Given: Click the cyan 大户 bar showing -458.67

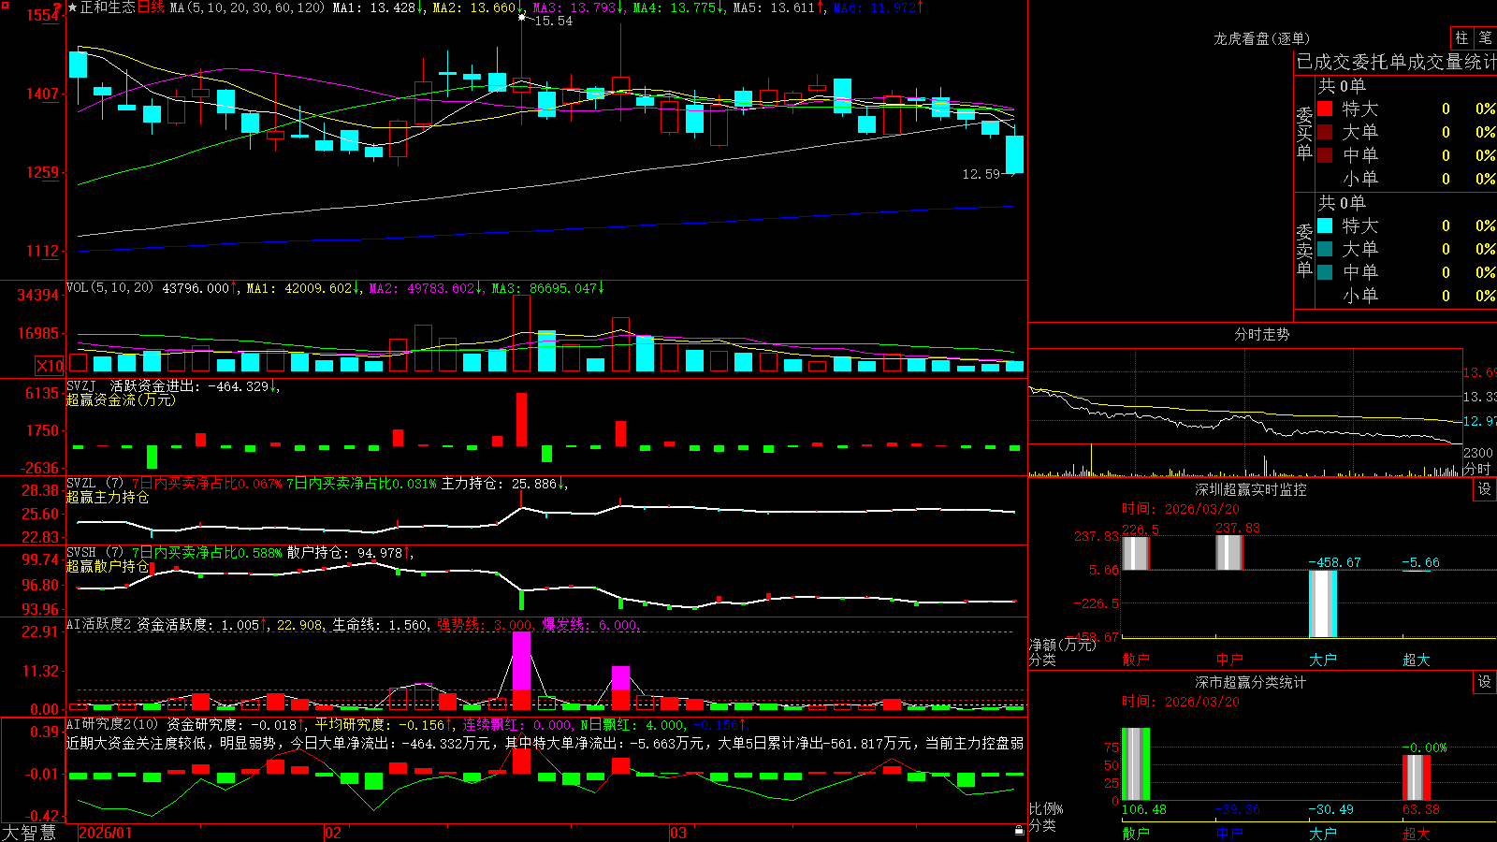Looking at the screenshot, I should click(x=1322, y=603).
